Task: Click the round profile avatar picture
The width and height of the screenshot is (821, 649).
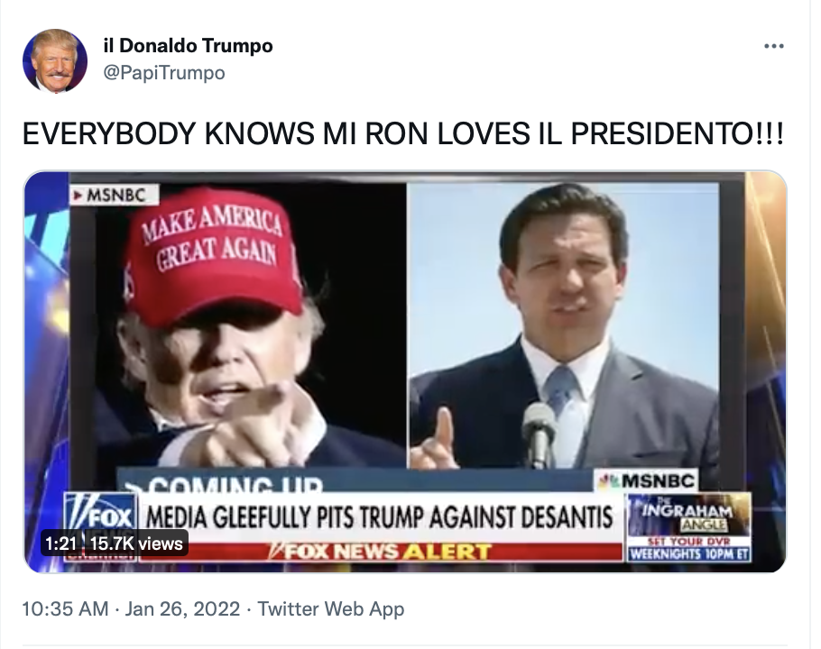Action: click(x=55, y=60)
